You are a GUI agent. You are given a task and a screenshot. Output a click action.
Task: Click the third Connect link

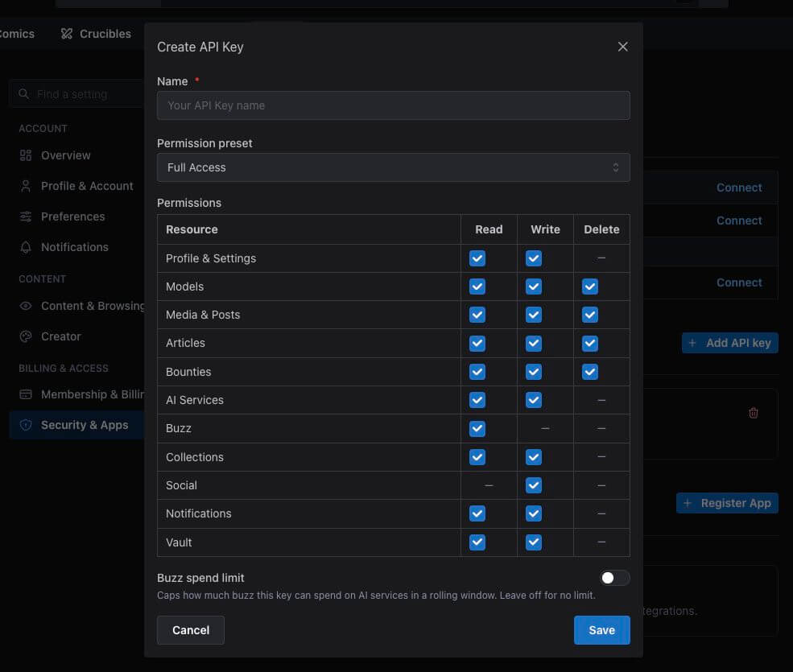click(x=739, y=282)
